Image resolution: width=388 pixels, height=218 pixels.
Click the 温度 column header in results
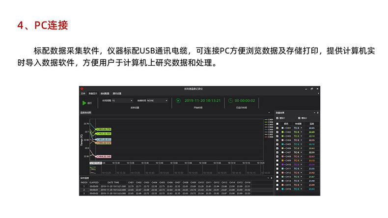312,124
